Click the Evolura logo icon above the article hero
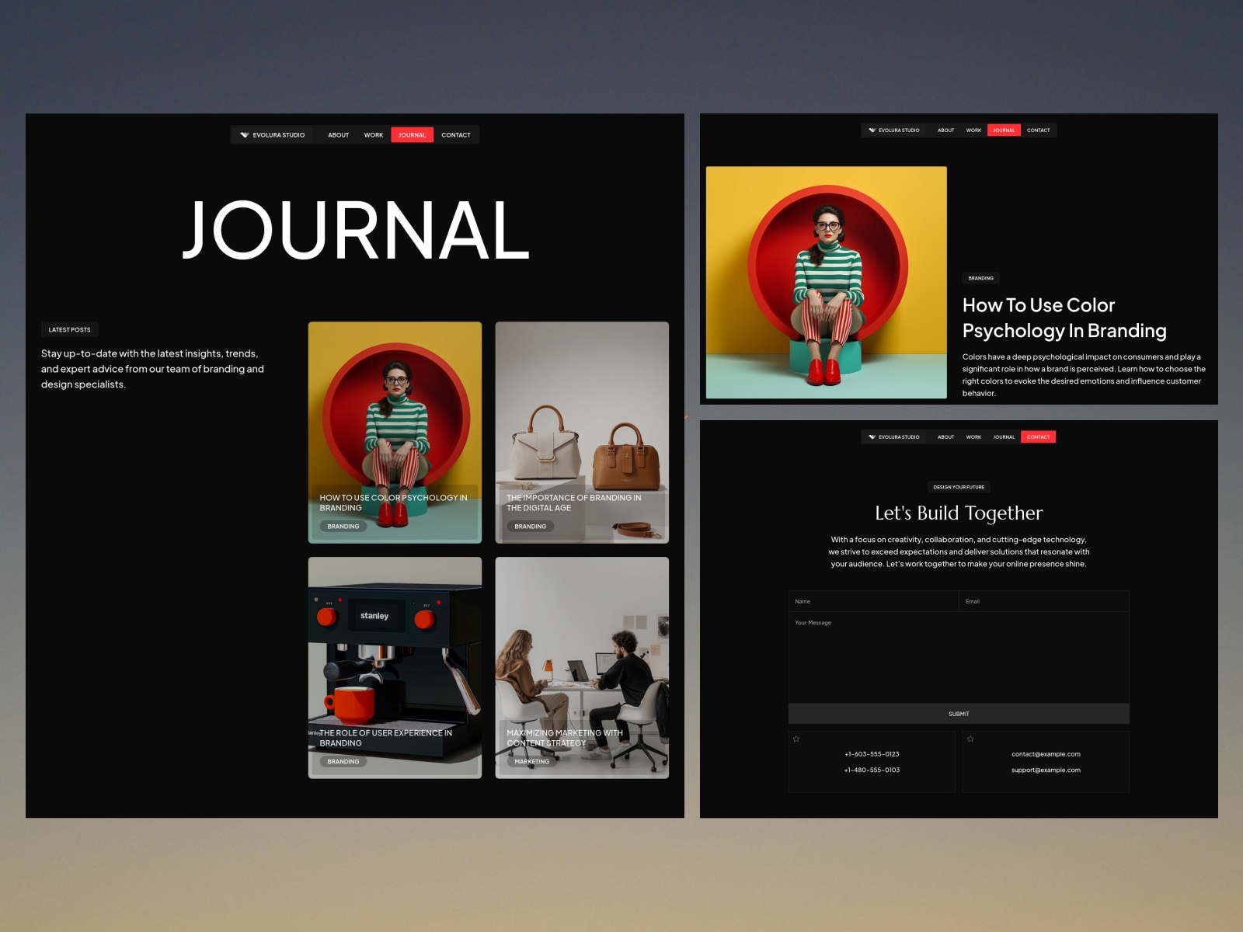The width and height of the screenshot is (1243, 932). [x=872, y=130]
